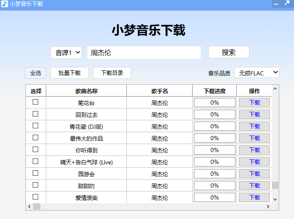Tick the checkbox for 菊花台

[36, 102]
